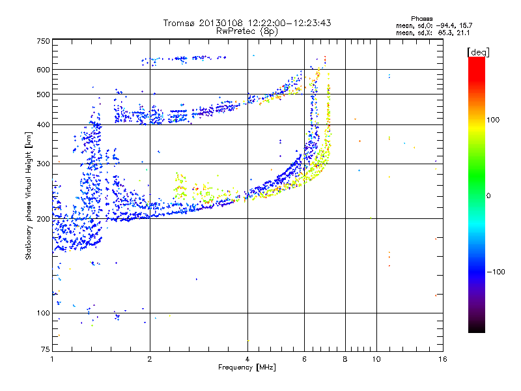The image size is (521, 391).
Task: Click the colorbar tick label '0'
Action: point(488,196)
